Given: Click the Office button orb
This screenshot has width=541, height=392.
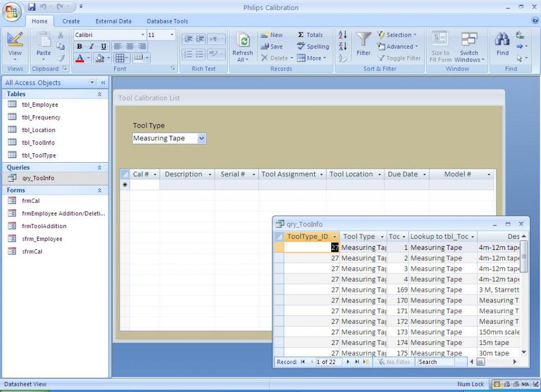Looking at the screenshot, I should point(12,12).
